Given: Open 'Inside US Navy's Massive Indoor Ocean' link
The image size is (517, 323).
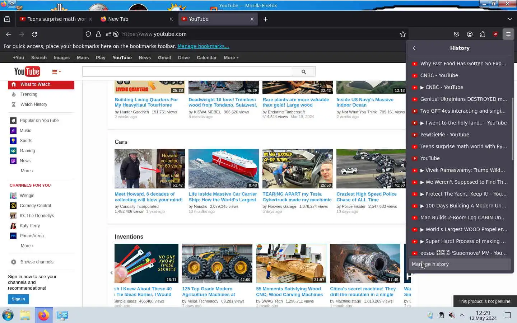Looking at the screenshot, I should coord(365,102).
